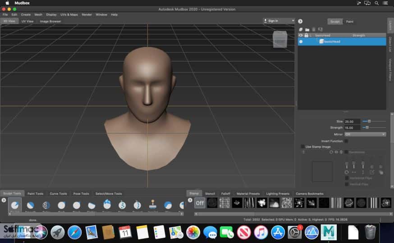Choose the grid-pattern stamp thumbnail

pos(224,203)
